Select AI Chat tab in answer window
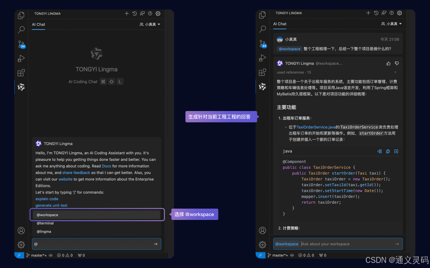 point(280,24)
